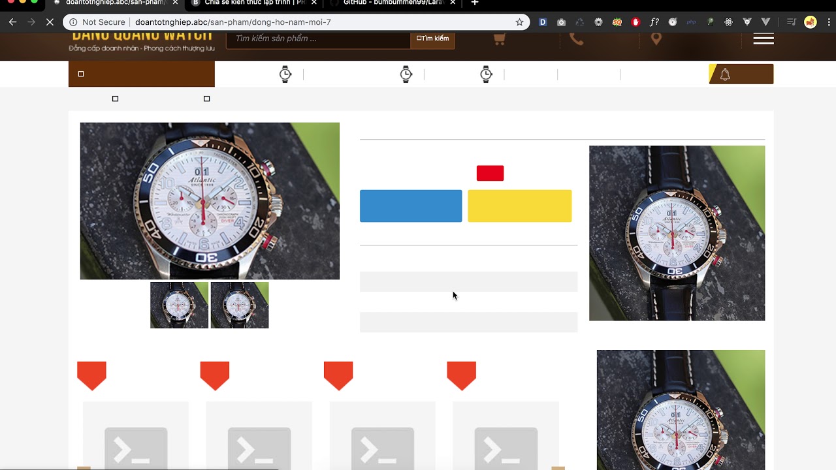
Task: Open the brown category menu bar
Action: point(142,74)
